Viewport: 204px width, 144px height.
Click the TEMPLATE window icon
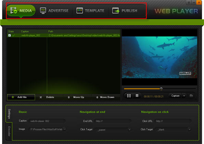pos(80,11)
